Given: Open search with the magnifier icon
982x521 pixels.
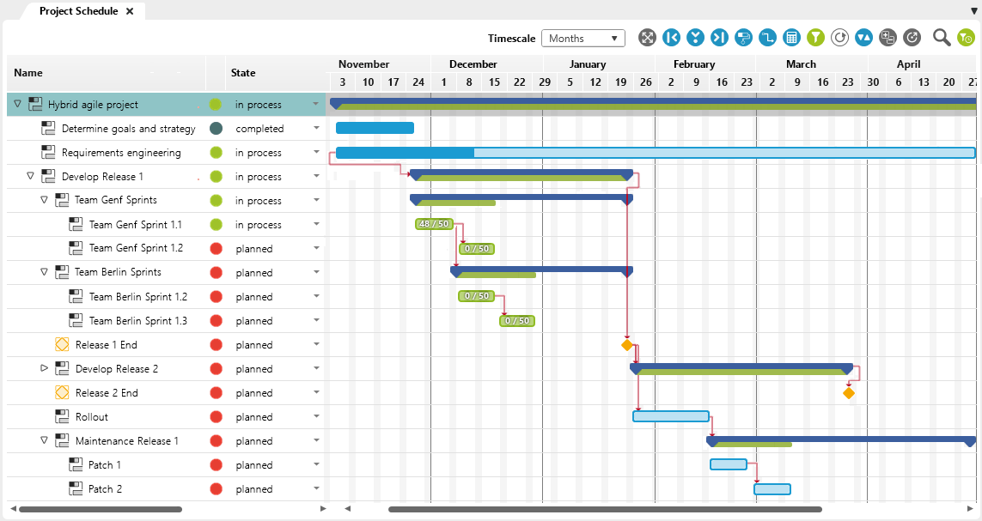Looking at the screenshot, I should (942, 38).
